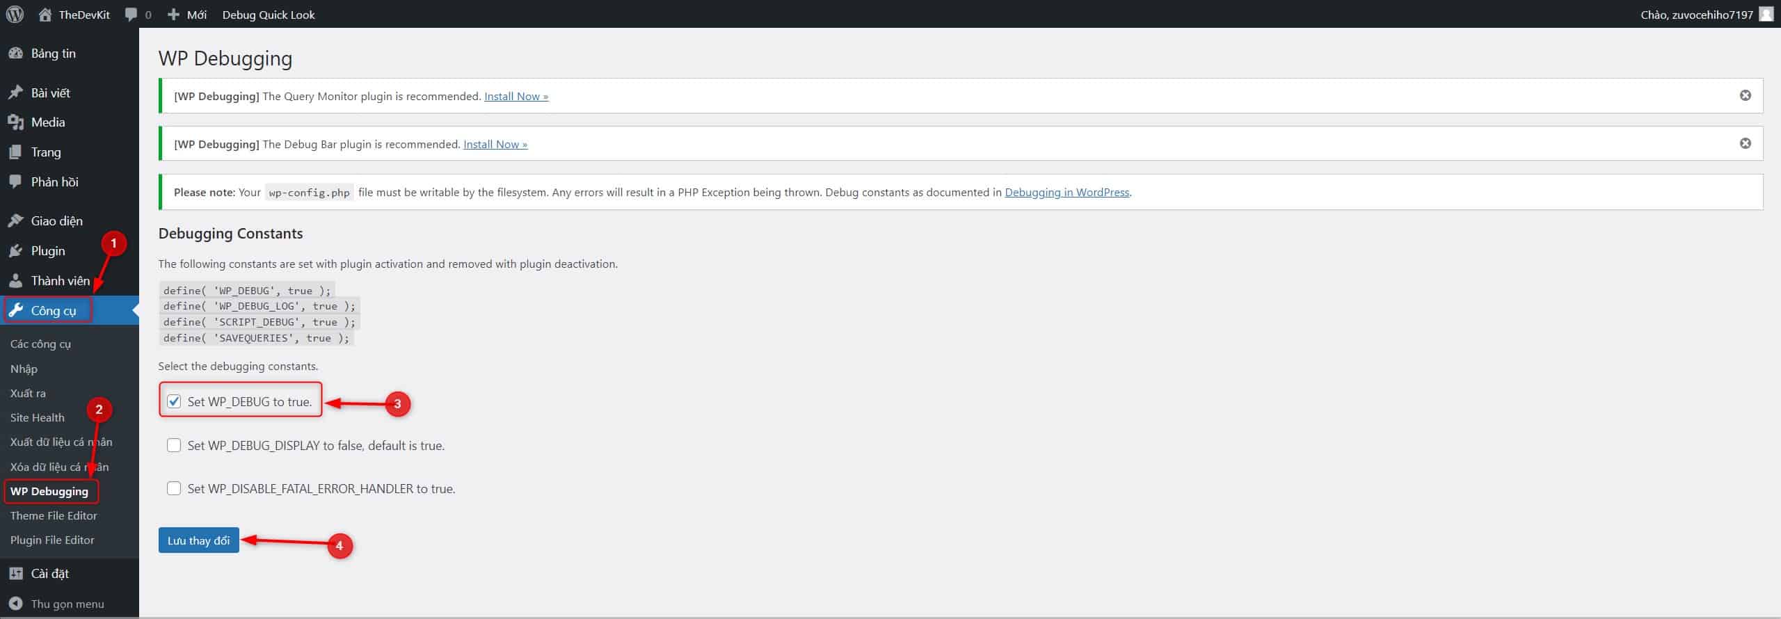
Task: Enable Set WP_DEBUG_DISPLAY to false checkbox
Action: (174, 445)
